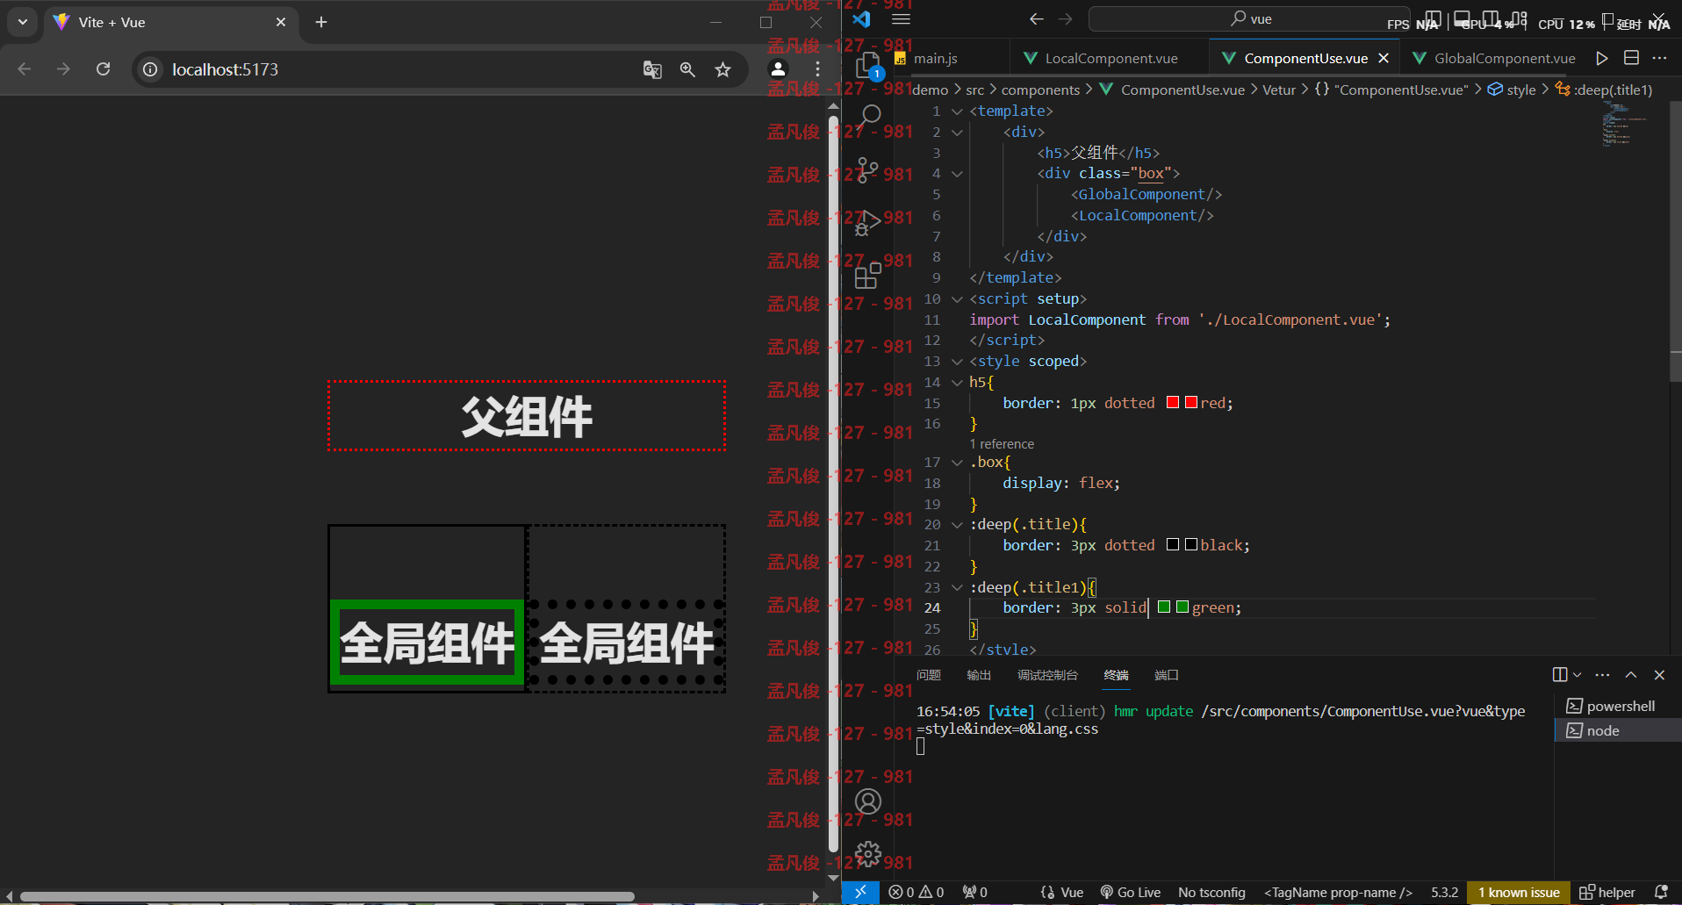Close the Vite + Vue browser tab
1682x905 pixels.
click(x=281, y=22)
